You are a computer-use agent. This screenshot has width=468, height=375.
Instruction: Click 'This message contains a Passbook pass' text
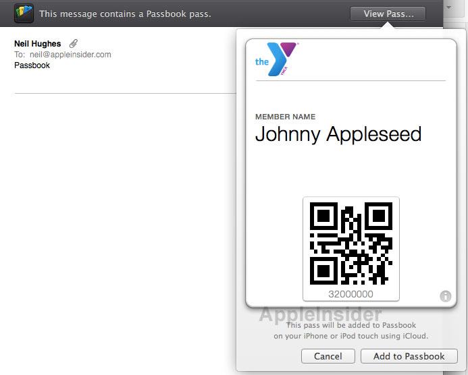pos(125,13)
